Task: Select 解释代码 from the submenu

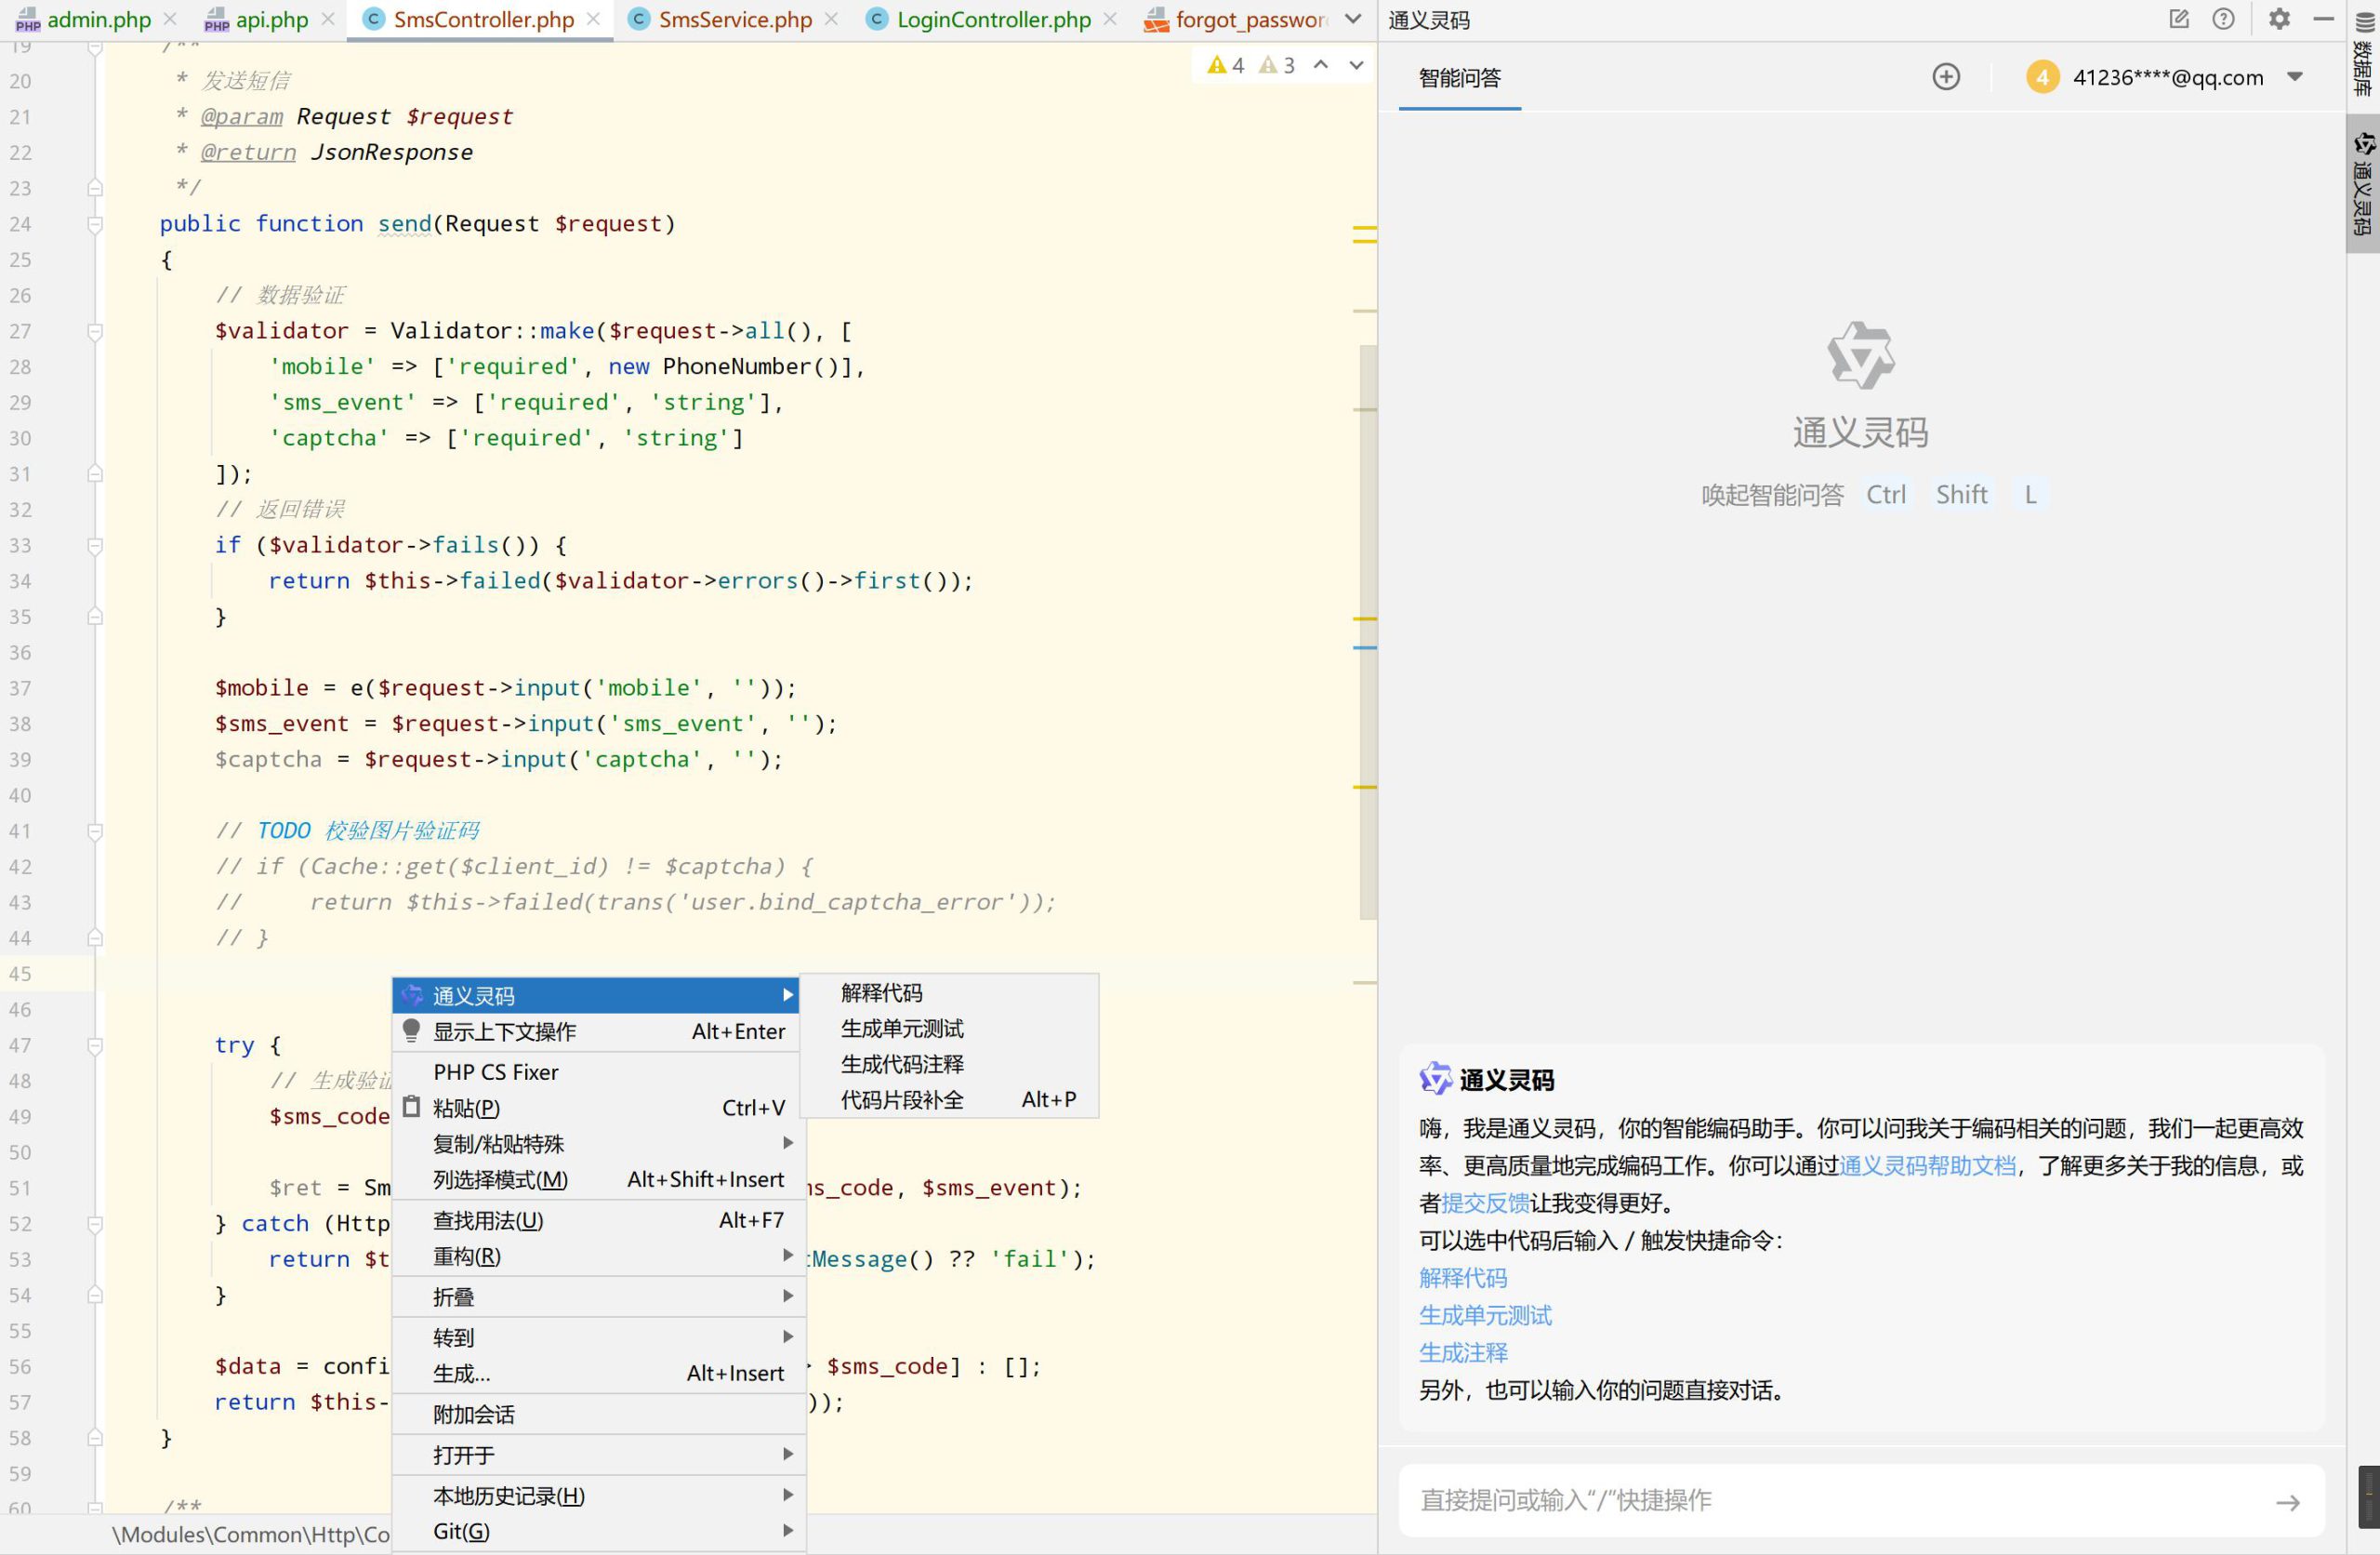Action: pos(881,992)
